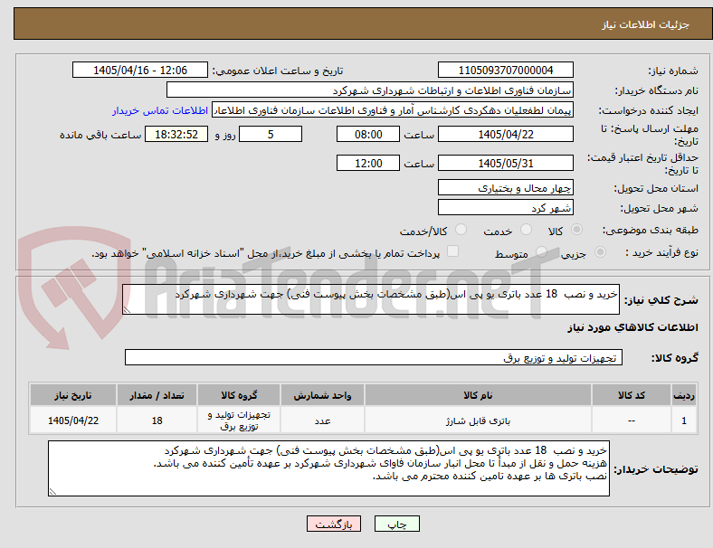Click the توضیحات خریدار notes textarea
713x548 pixels.
328,468
